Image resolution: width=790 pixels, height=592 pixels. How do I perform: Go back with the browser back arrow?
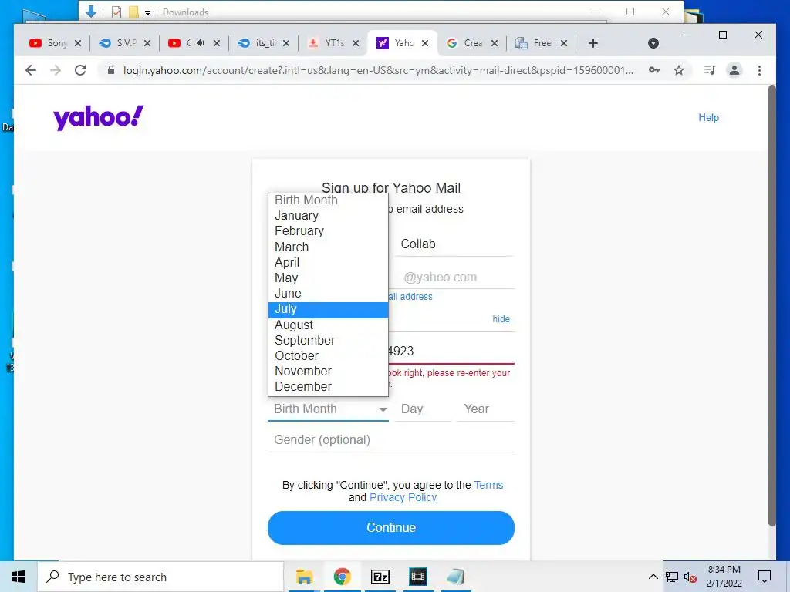[x=31, y=70]
